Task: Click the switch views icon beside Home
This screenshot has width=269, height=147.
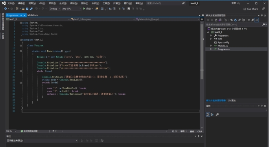Action: [220, 20]
